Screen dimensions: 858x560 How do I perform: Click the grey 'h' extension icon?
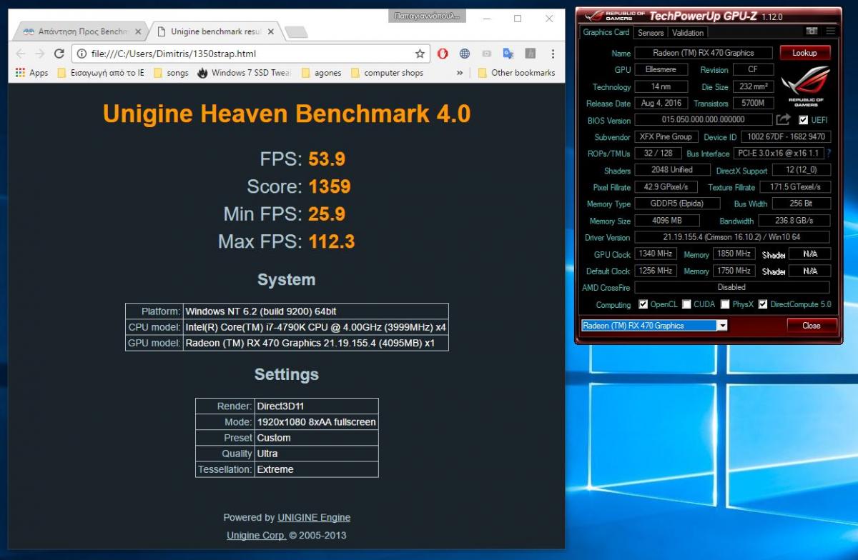pyautogui.click(x=531, y=54)
